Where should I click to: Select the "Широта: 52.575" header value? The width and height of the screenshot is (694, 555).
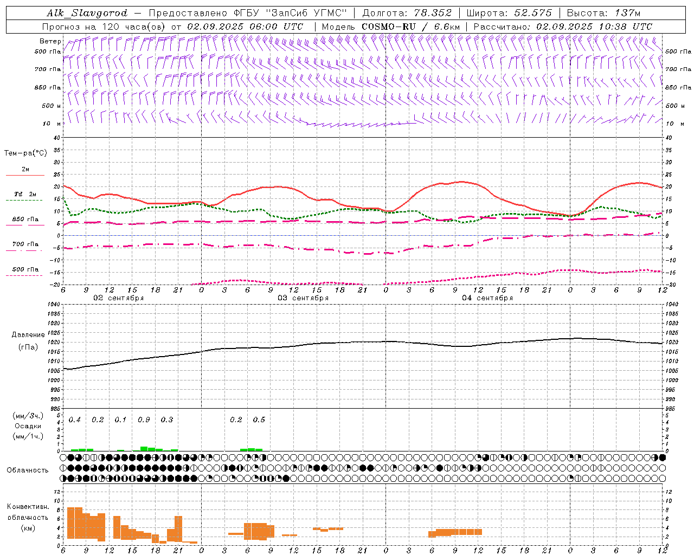[x=509, y=13]
